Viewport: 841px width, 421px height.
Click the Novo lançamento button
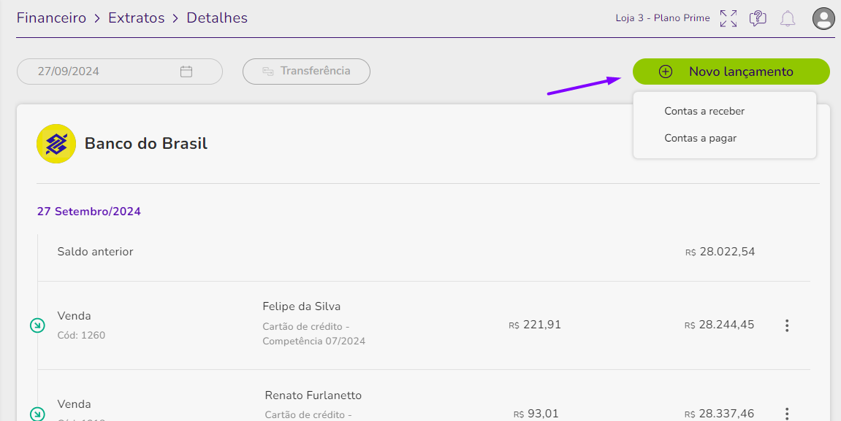tap(731, 72)
